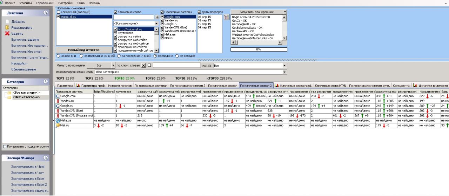
Task: Click the 0% progress bar
Action: pyautogui.click(x=259, y=49)
